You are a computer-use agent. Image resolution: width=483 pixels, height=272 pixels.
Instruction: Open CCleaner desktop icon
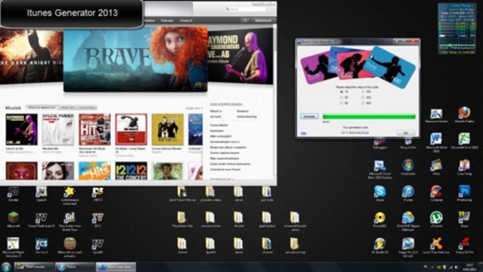click(x=436, y=193)
